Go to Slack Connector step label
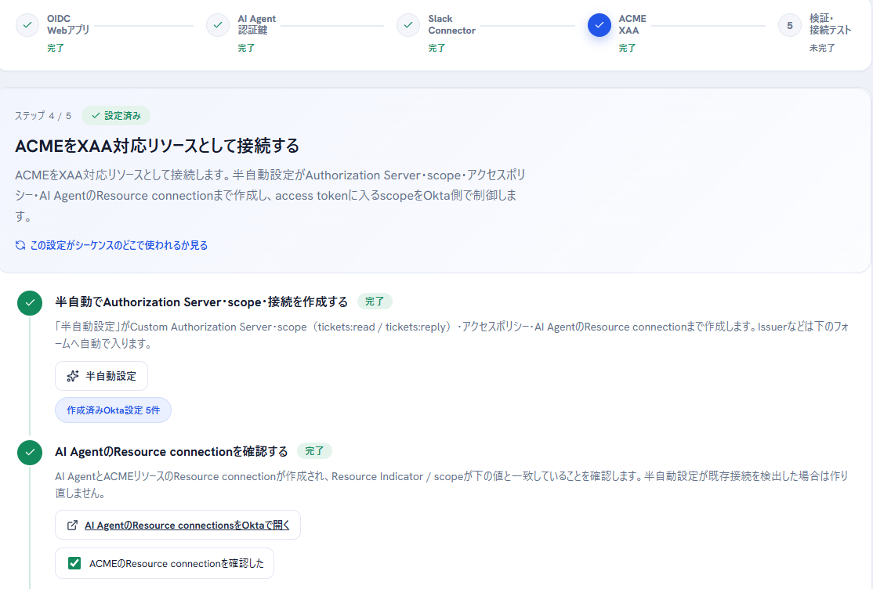This screenshot has height=589, width=873. tap(451, 24)
